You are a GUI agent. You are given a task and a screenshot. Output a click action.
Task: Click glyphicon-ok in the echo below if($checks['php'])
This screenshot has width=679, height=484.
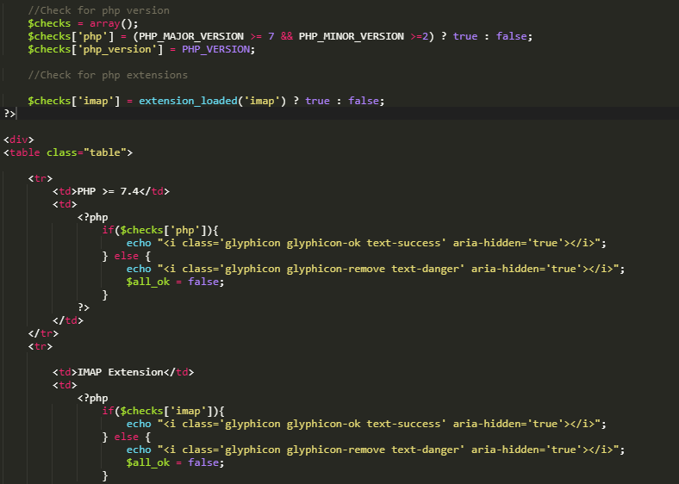coord(323,243)
